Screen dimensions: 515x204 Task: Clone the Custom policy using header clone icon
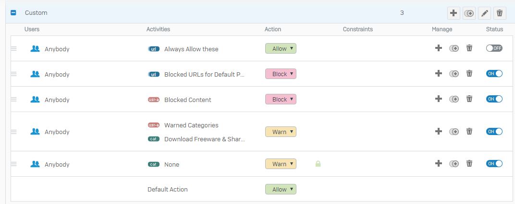pyautogui.click(x=469, y=13)
